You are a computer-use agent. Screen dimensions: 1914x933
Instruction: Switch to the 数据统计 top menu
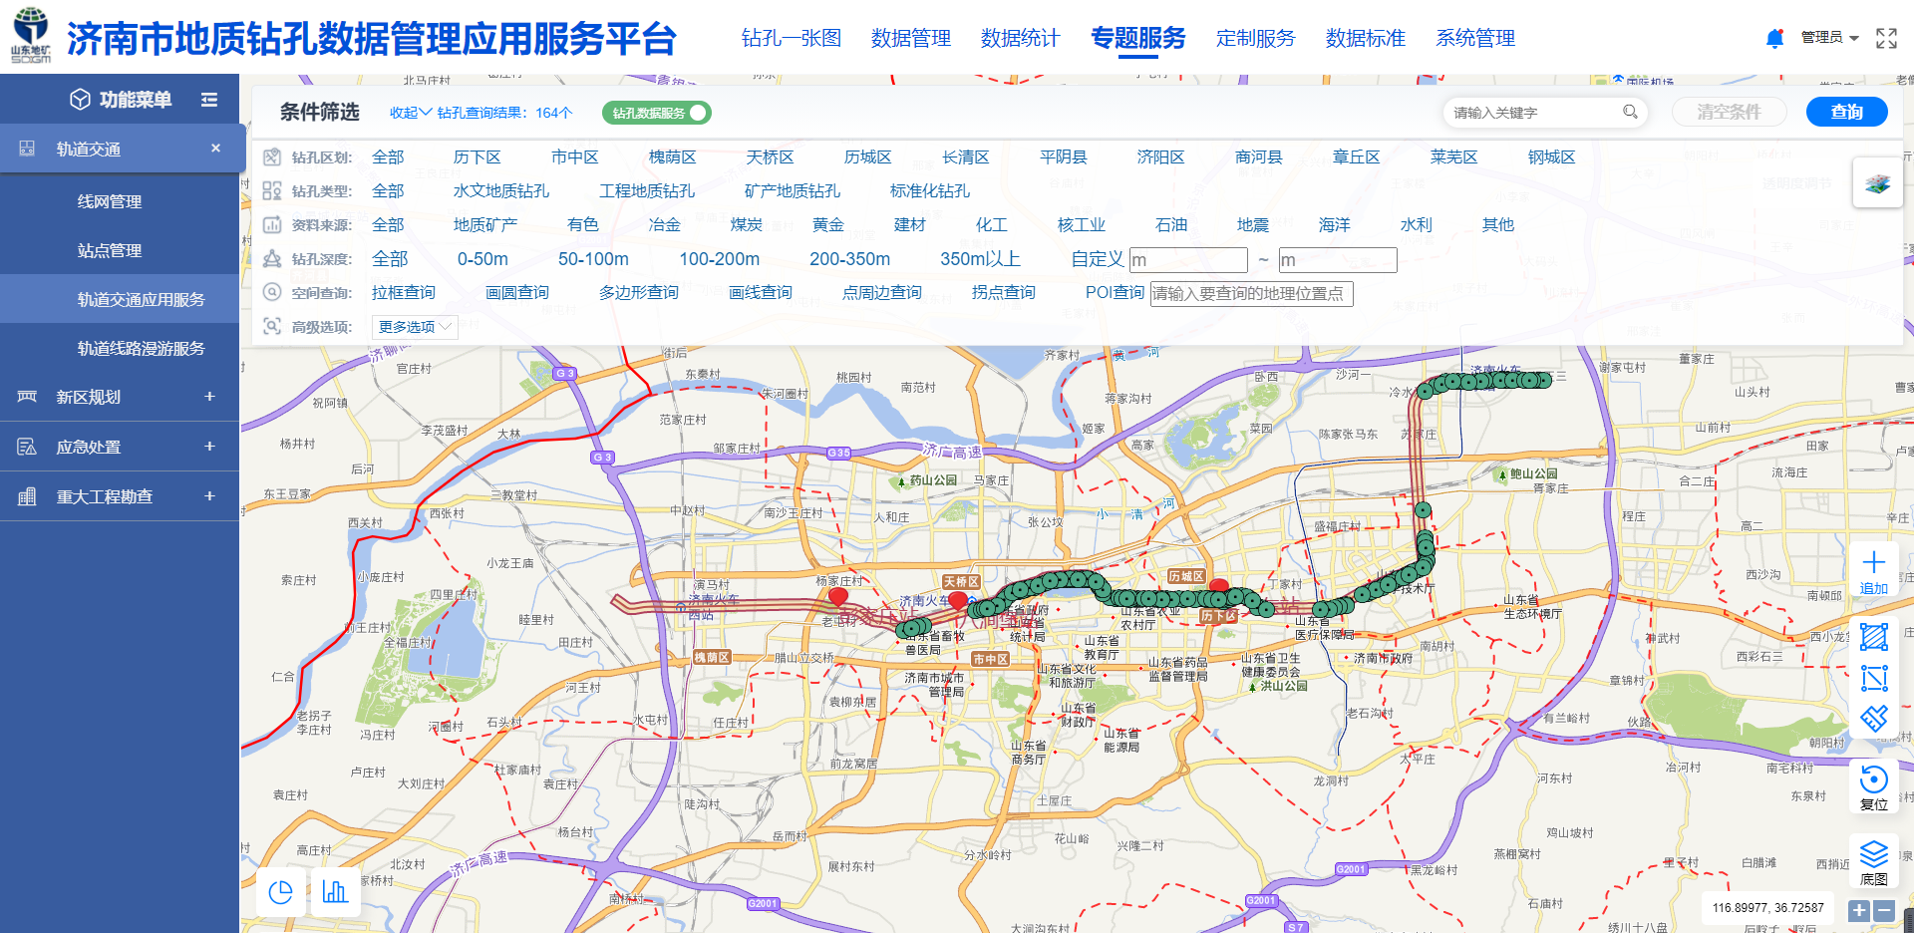pyautogui.click(x=1020, y=38)
